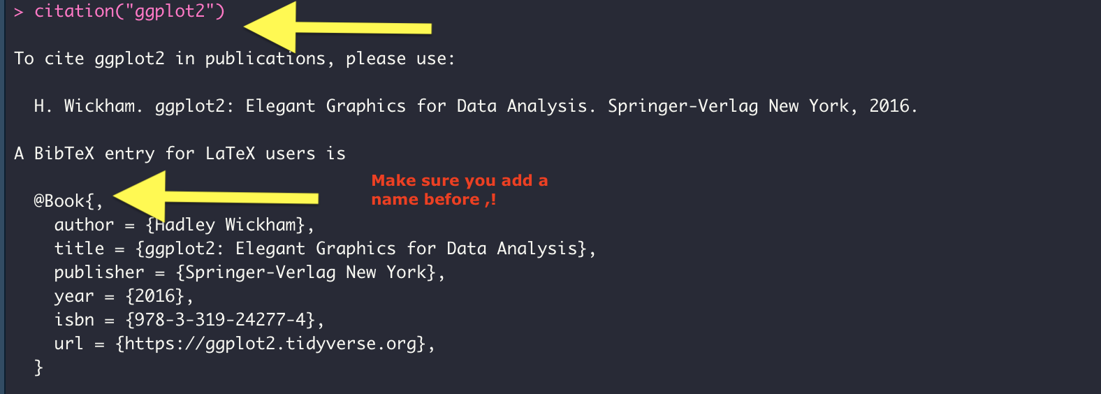The width and height of the screenshot is (1101, 394).
Task: Click the @Book{, entry line
Action: click(x=68, y=201)
